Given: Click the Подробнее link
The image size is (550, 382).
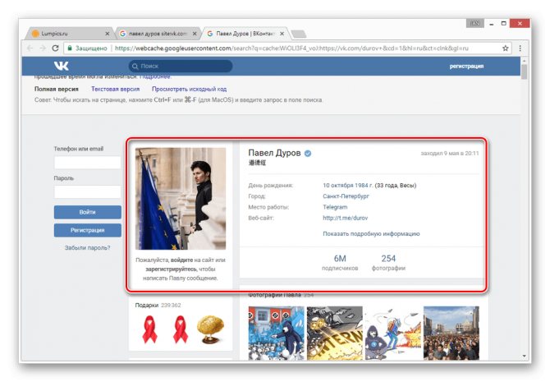Looking at the screenshot, I should 154,76.
